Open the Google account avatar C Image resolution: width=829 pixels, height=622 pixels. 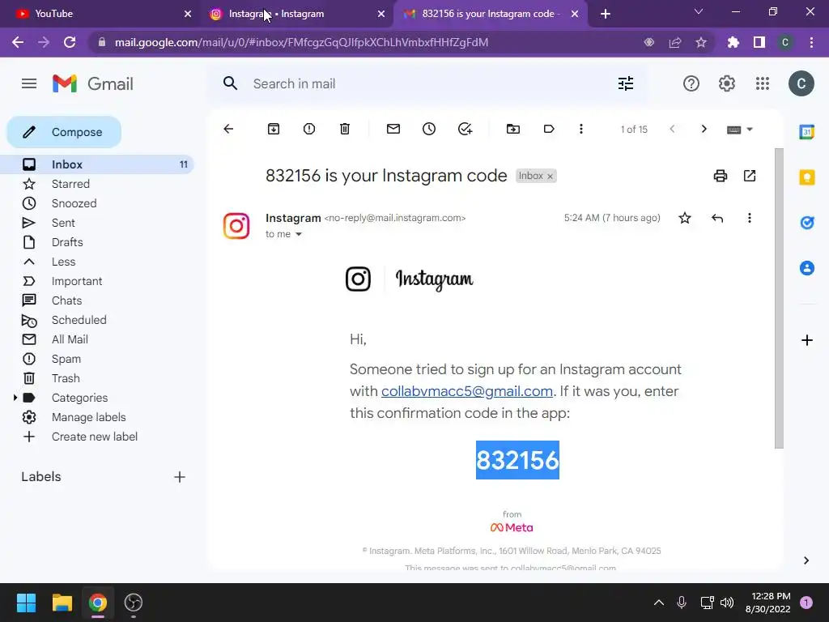click(801, 83)
